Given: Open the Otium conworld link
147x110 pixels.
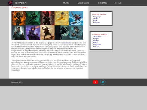Looking at the screenshot, I should click(x=96, y=42).
